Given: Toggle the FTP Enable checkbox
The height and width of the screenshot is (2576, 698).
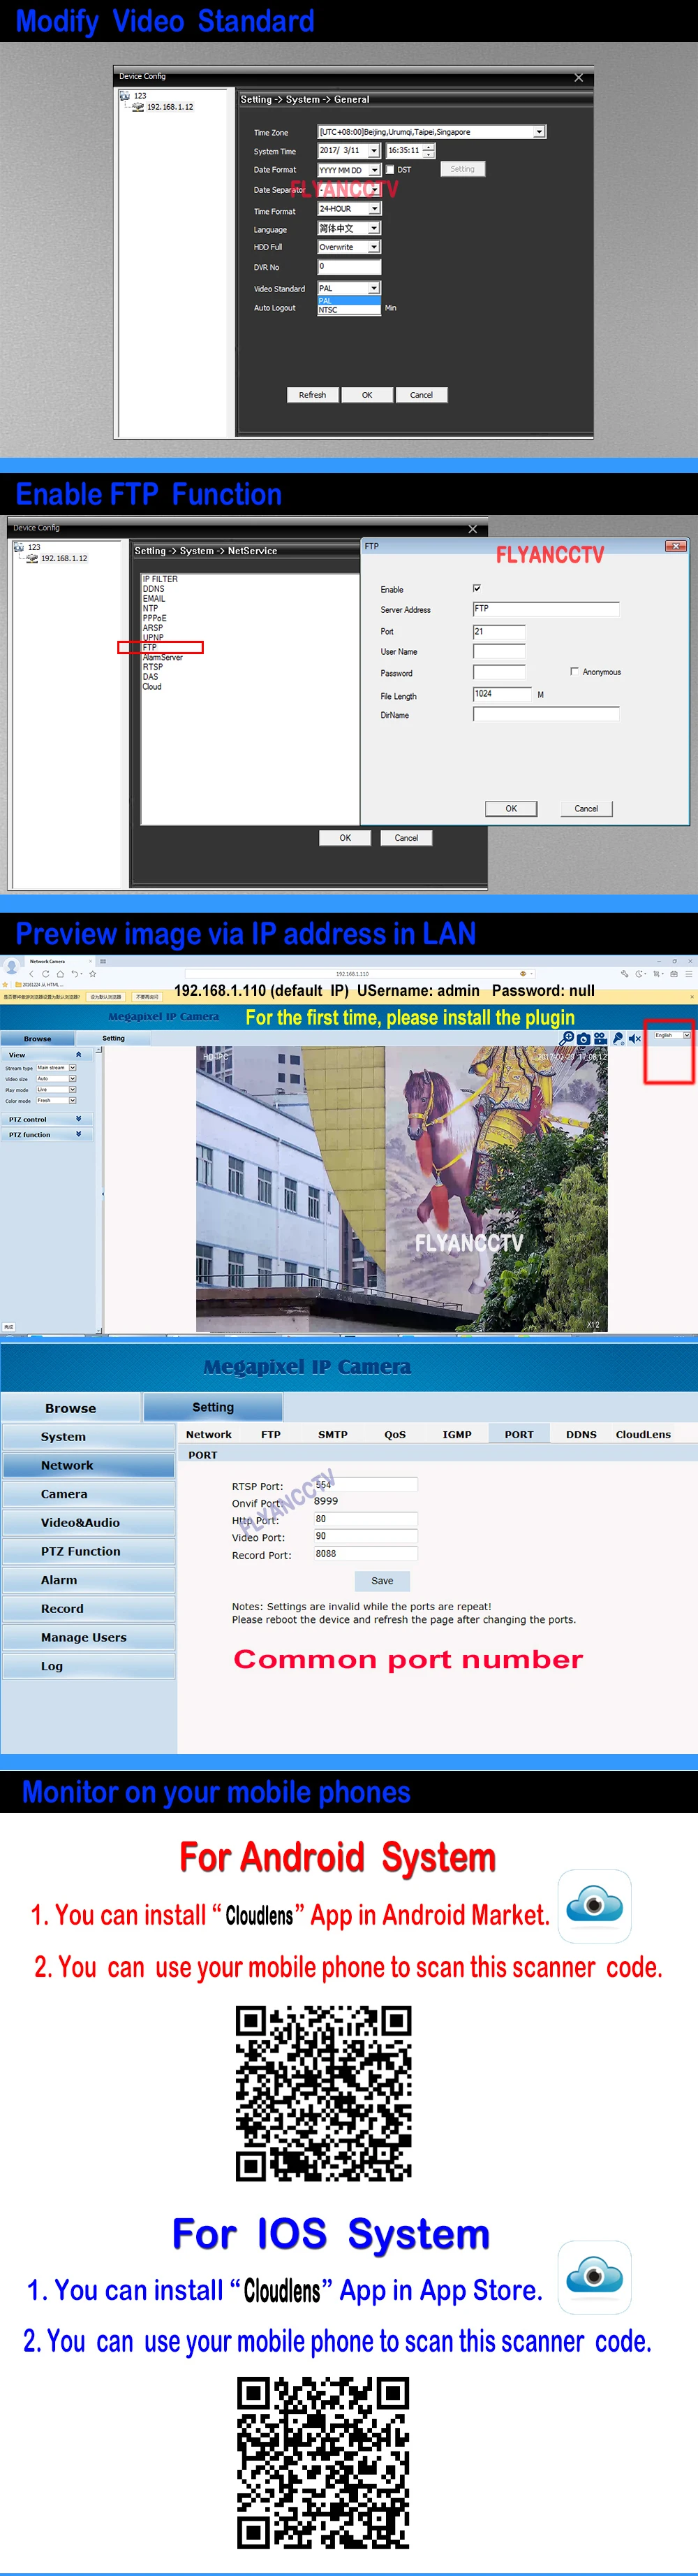Looking at the screenshot, I should click(476, 588).
